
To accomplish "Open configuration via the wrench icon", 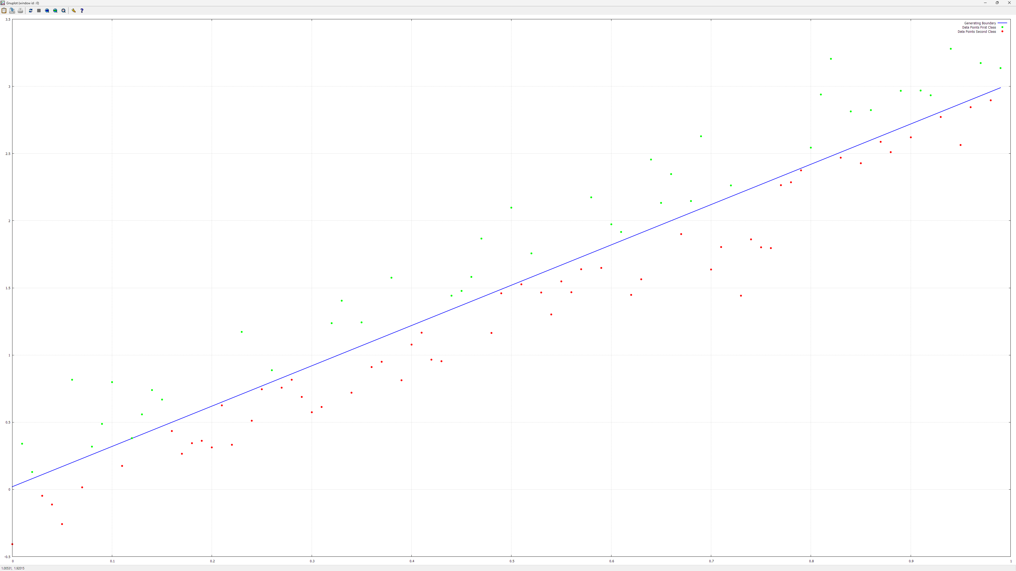I will (x=73, y=11).
